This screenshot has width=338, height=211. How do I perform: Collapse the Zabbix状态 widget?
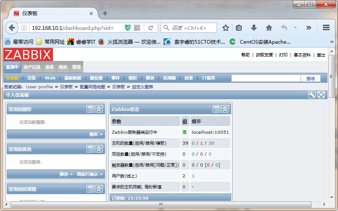click(225, 109)
